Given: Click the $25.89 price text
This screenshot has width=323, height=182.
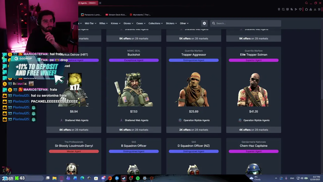Looking at the screenshot, I should click(x=194, y=111).
